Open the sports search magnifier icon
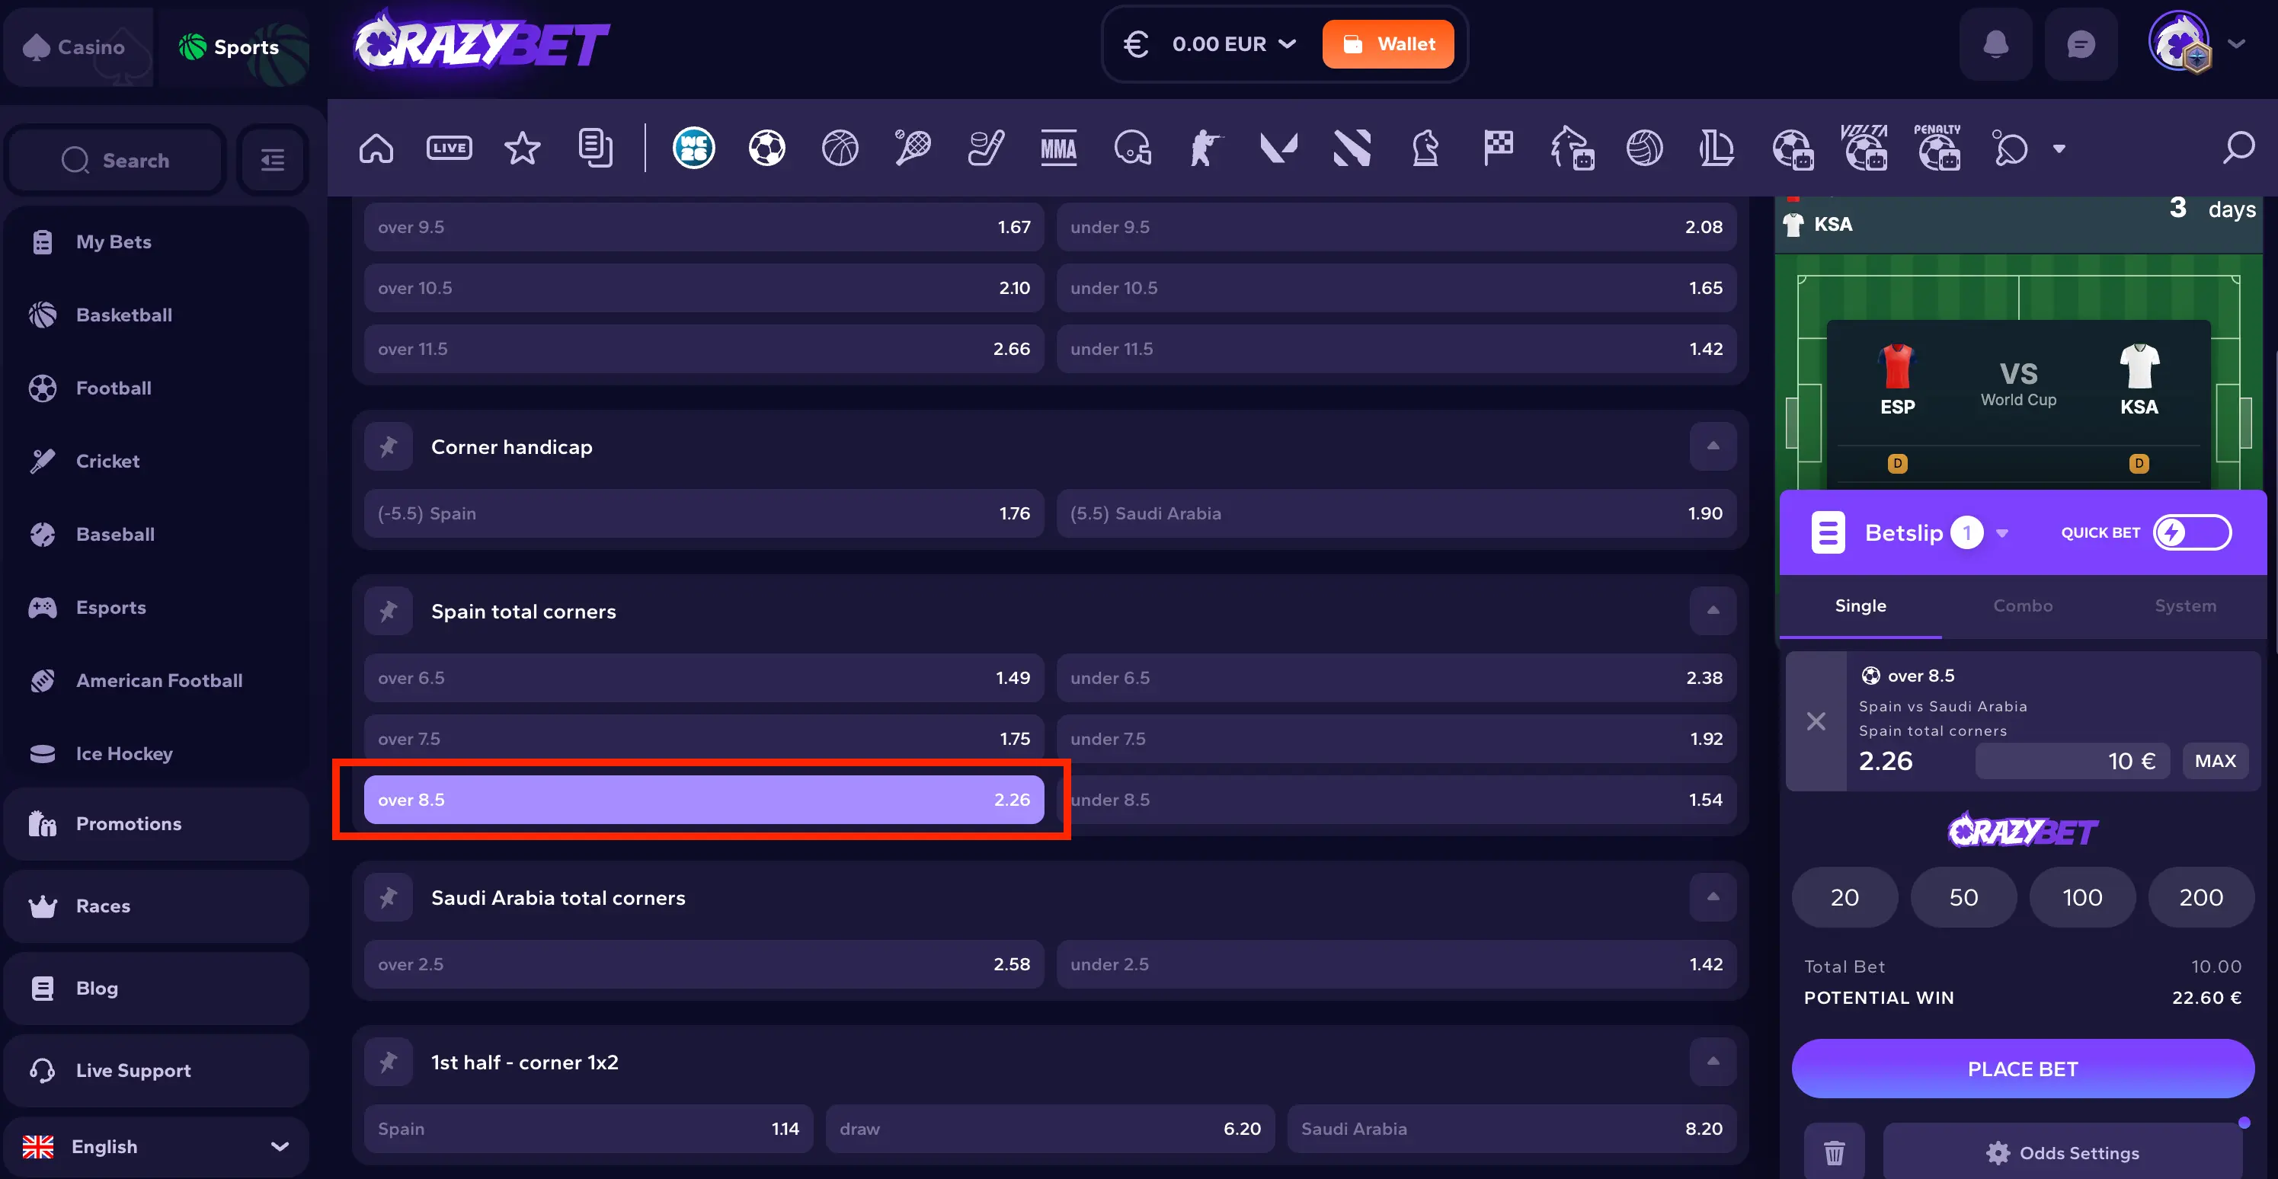 point(2238,148)
